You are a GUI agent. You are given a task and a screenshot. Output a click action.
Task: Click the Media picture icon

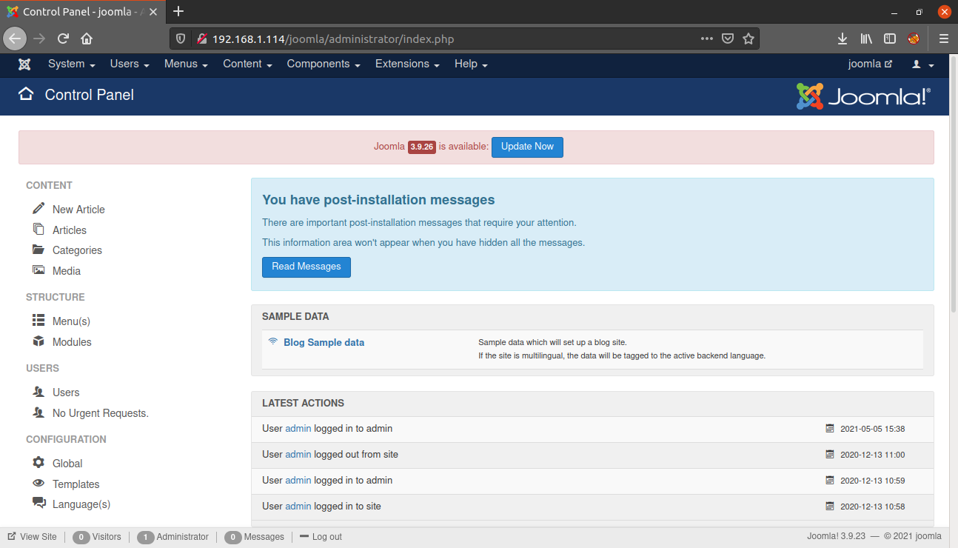[38, 270]
